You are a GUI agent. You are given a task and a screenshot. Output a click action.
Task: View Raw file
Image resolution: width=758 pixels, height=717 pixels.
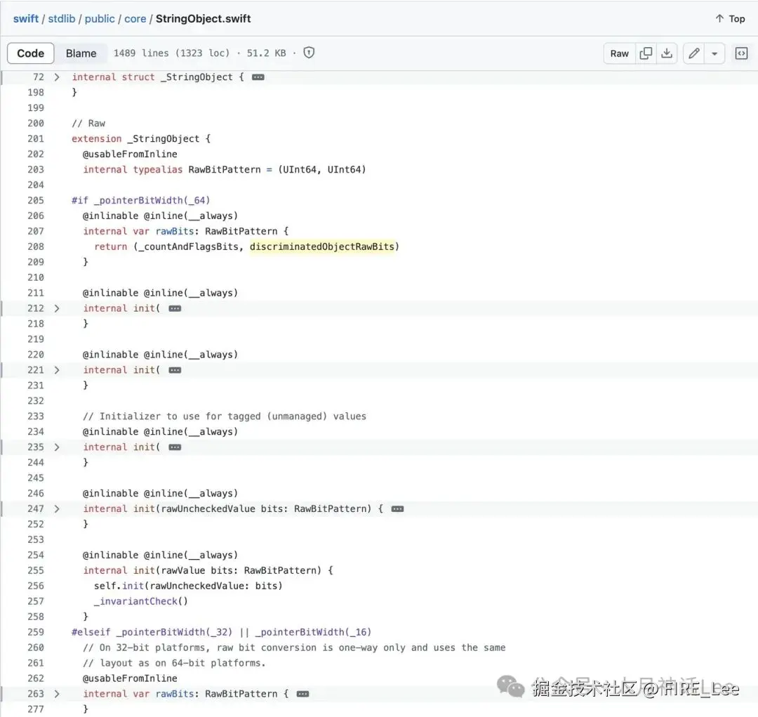(619, 53)
